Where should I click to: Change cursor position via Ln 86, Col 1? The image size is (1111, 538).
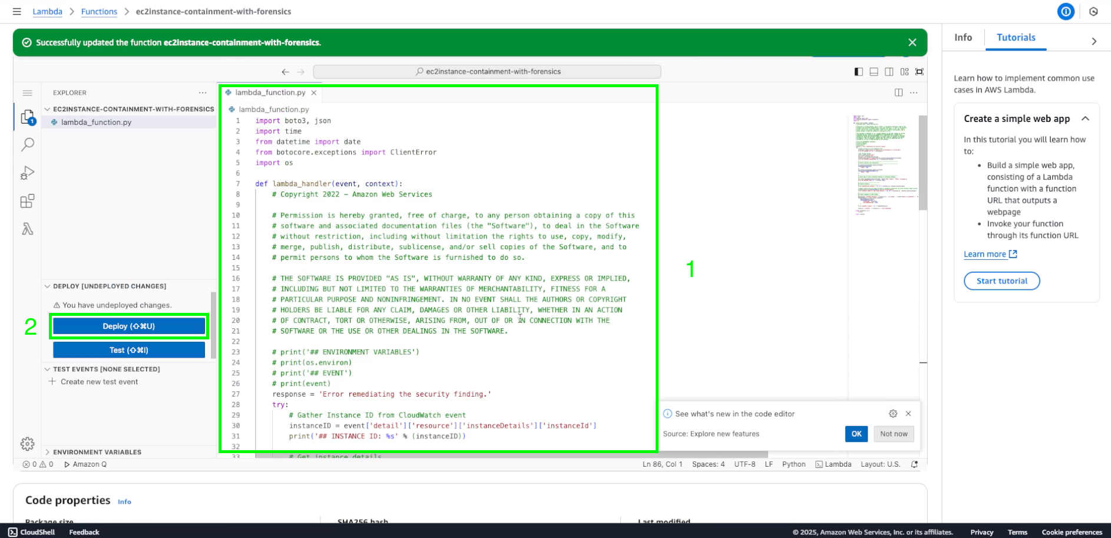pyautogui.click(x=662, y=464)
